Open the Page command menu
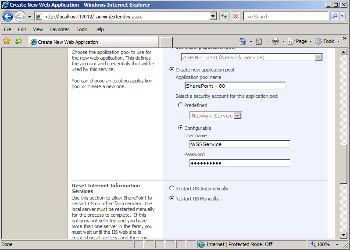This screenshot has height=250, width=350. (300, 41)
